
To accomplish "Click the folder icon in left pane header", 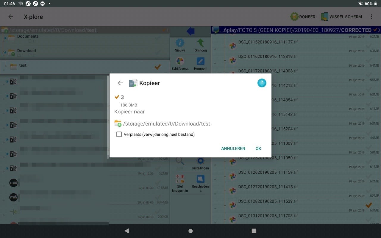I will 4,30.
